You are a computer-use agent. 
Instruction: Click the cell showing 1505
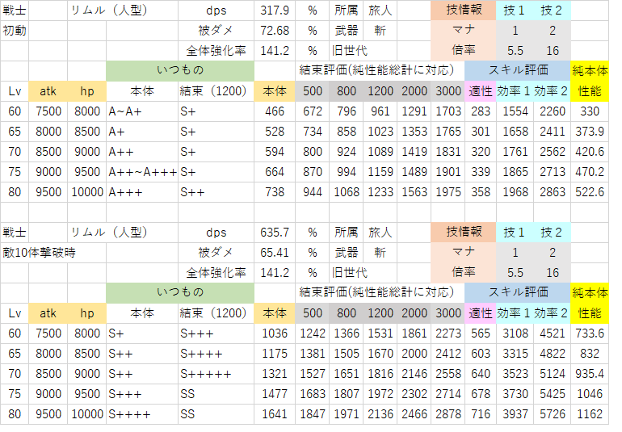point(347,354)
